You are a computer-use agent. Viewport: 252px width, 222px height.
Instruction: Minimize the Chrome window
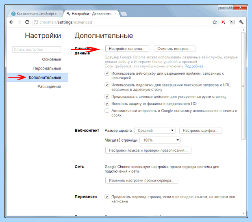click(x=222, y=8)
